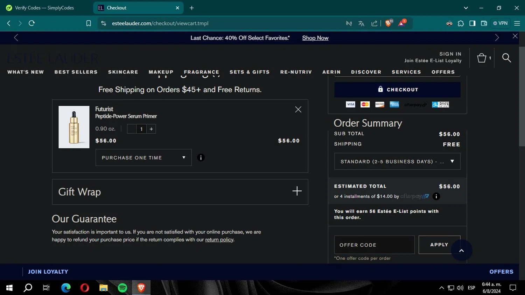This screenshot has width=525, height=295.
Task: Share this page via share icon
Action: click(374, 23)
